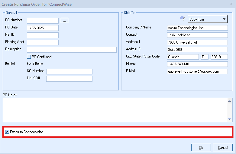Click the Dist SO# input field
This screenshot has height=154, width=236.
[x=69, y=79]
